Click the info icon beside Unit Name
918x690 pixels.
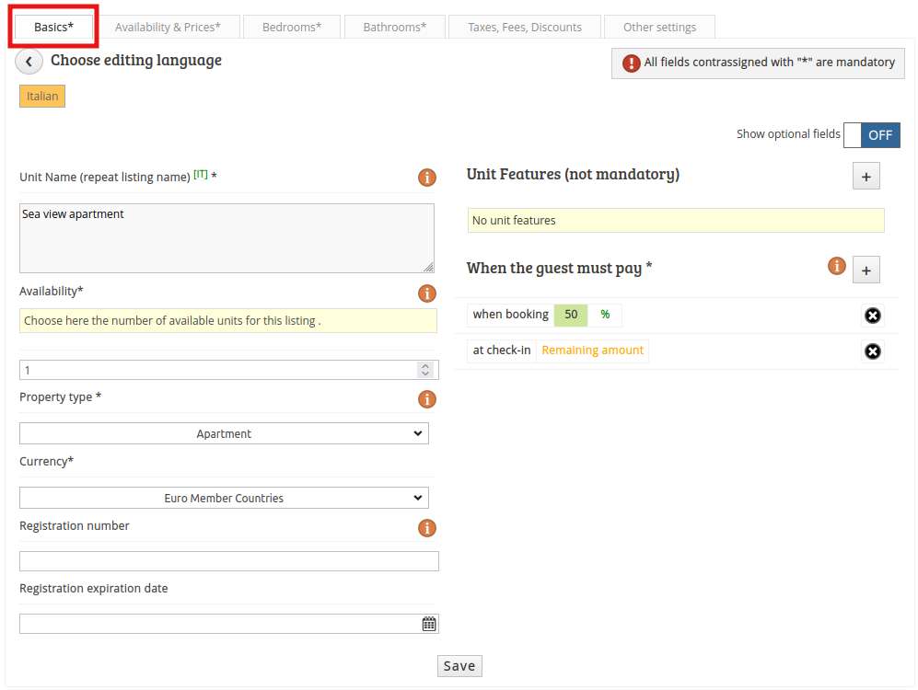point(427,178)
